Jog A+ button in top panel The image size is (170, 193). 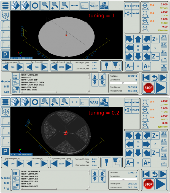[147, 66]
